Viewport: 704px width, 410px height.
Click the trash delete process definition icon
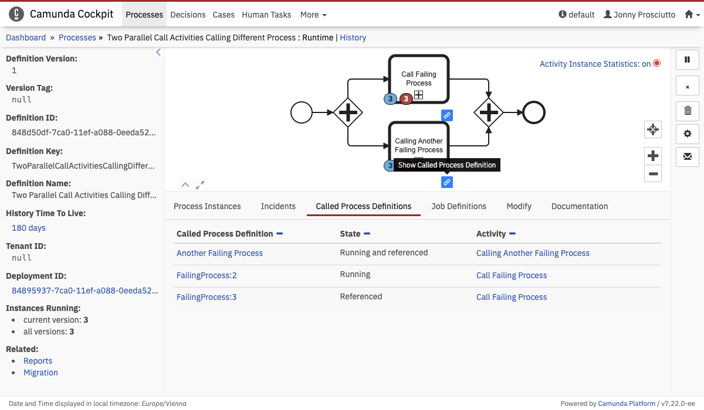pyautogui.click(x=688, y=110)
